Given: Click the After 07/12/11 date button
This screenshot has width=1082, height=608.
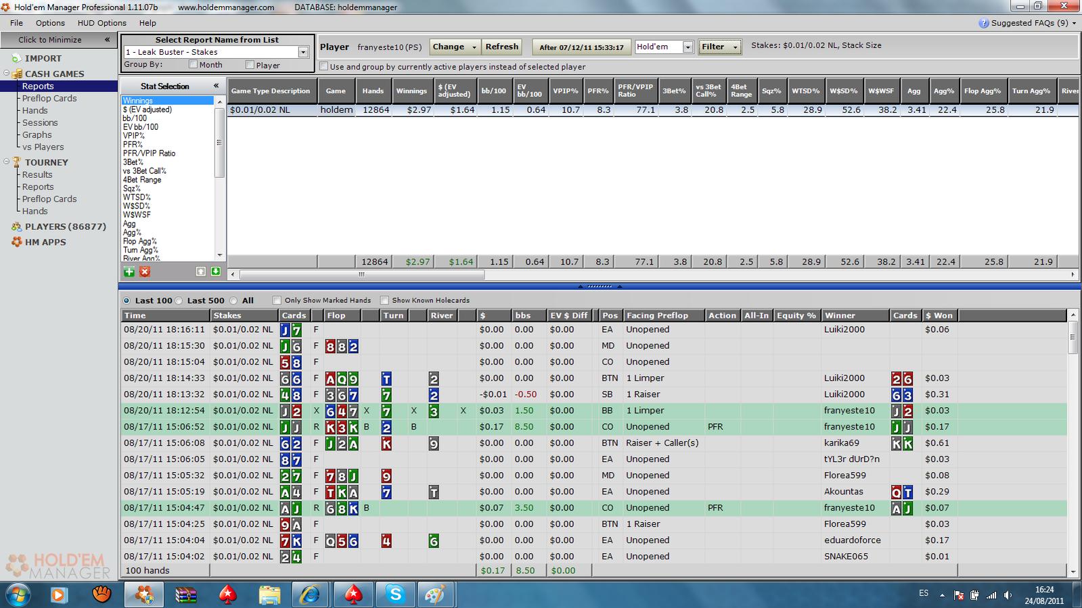Looking at the screenshot, I should coord(581,47).
